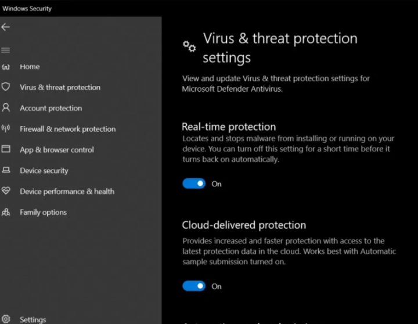Click the Device security laptop icon

click(6, 170)
